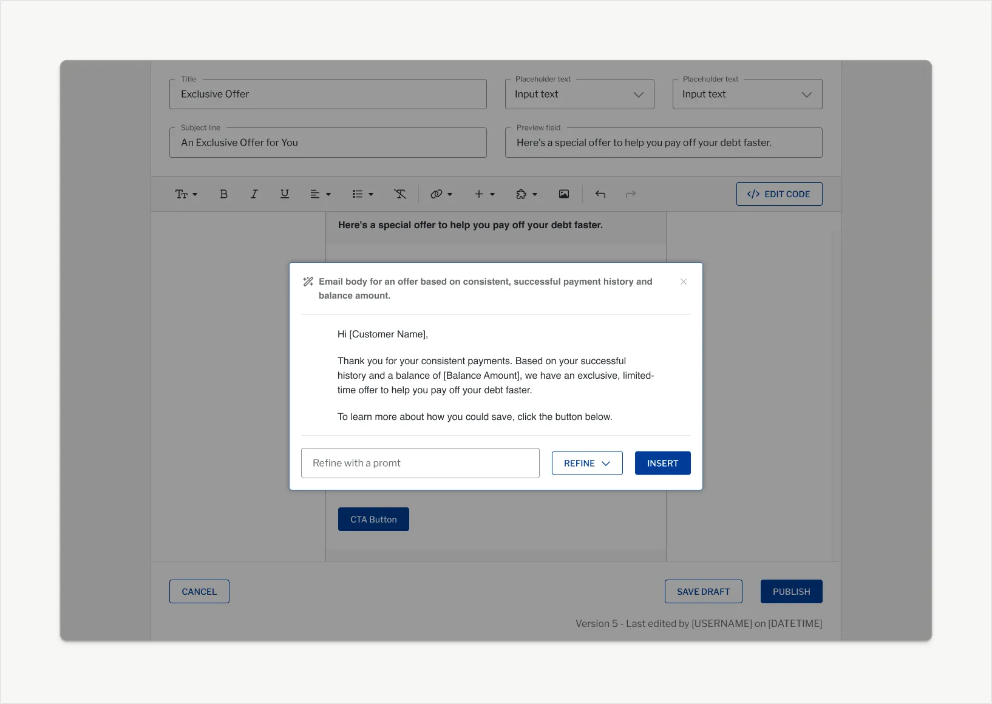Click the CTA Button in the email

click(373, 520)
